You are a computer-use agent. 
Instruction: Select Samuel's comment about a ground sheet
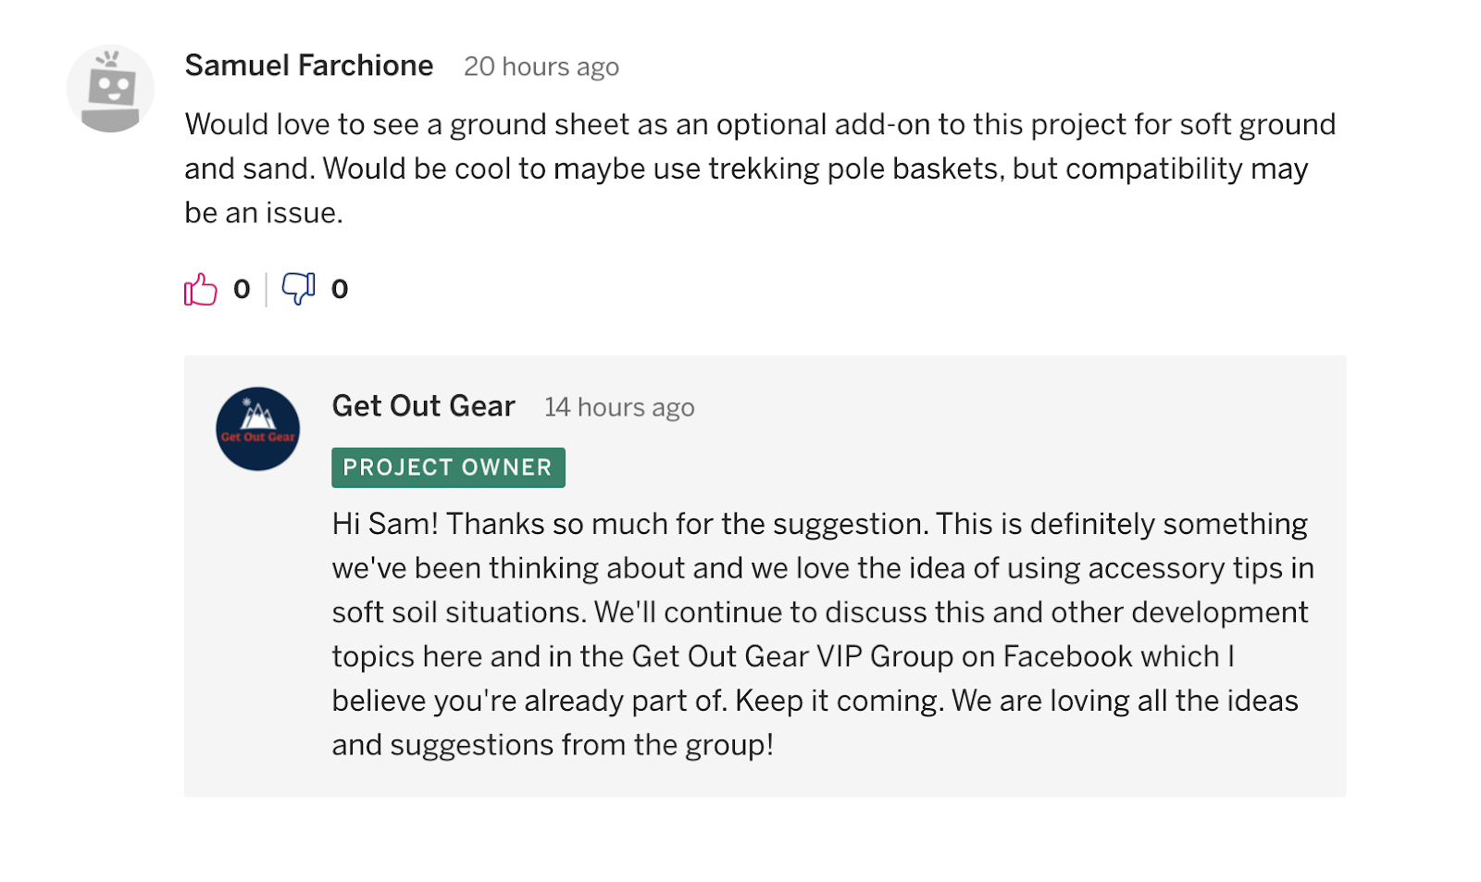[760, 168]
